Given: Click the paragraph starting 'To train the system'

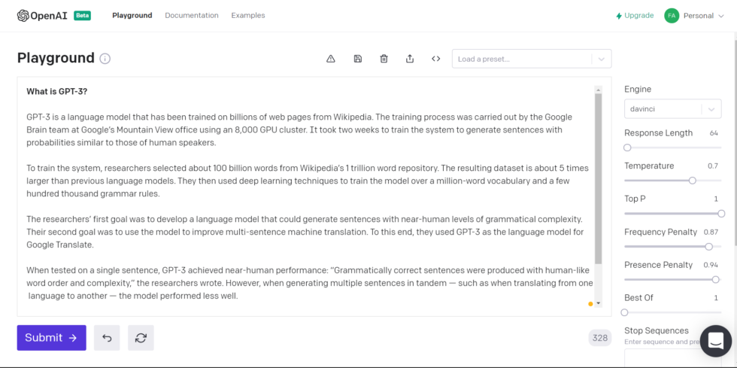Looking at the screenshot, I should point(308,181).
